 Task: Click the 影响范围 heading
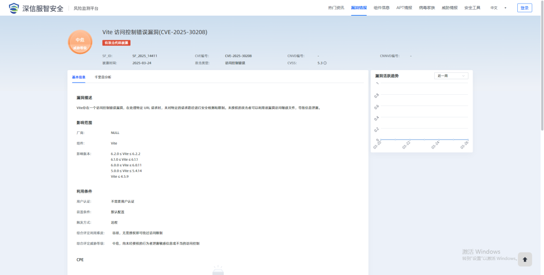(x=84, y=123)
